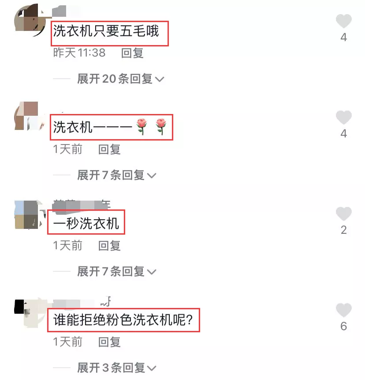Like the comment 谁能拒绝粉色洗衣机呢?
The height and width of the screenshot is (380, 365).
pos(343,310)
